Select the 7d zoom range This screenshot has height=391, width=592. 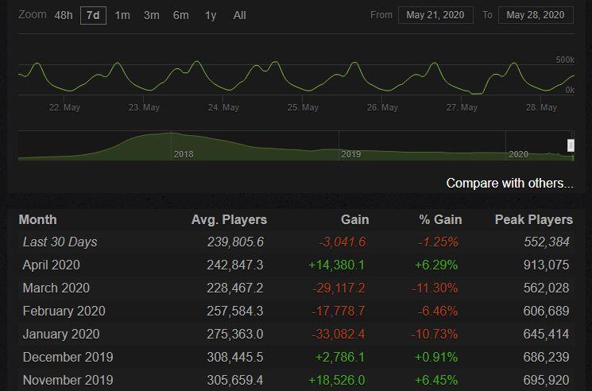(x=93, y=15)
